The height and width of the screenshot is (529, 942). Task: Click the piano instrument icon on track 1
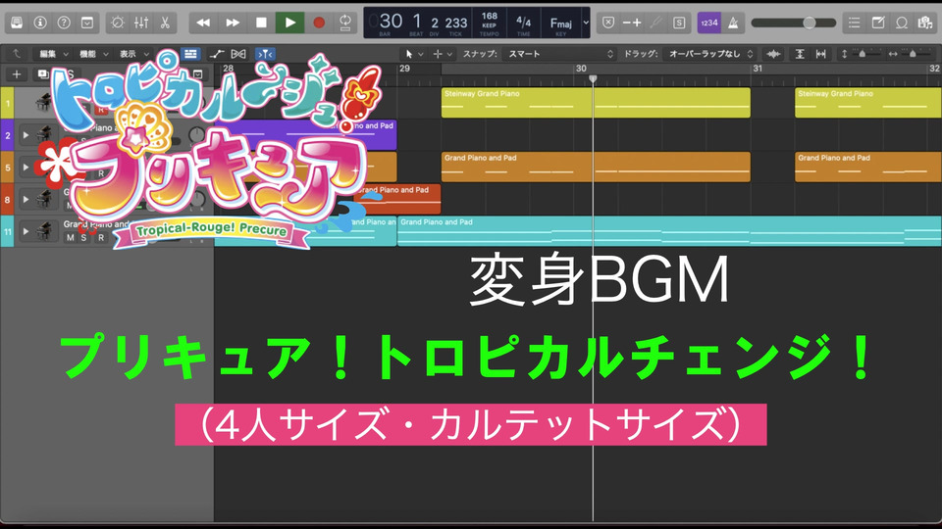coord(44,102)
